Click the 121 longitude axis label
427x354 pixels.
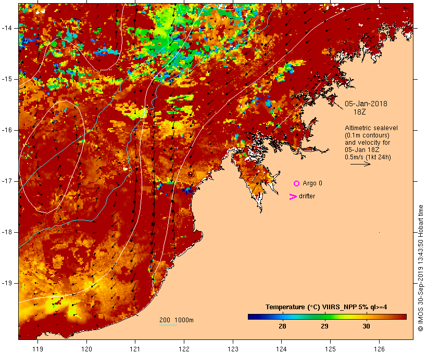click(135, 349)
